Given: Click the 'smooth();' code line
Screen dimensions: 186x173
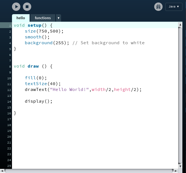Looking at the screenshot, I should pos(37,37).
